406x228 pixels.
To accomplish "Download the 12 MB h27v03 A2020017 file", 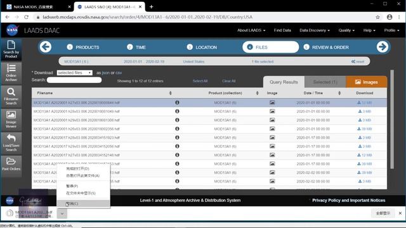I will [x=364, y=155].
